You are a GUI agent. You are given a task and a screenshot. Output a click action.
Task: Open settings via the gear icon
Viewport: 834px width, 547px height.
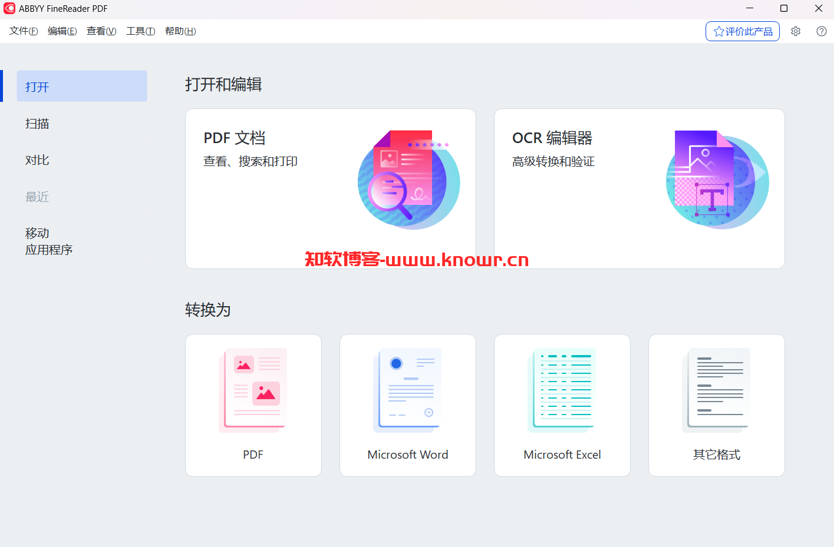pos(796,31)
